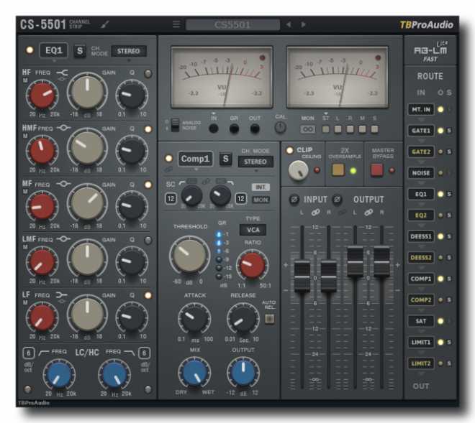
Task: Click the HMF band bell shape icon
Action: [x=63, y=128]
